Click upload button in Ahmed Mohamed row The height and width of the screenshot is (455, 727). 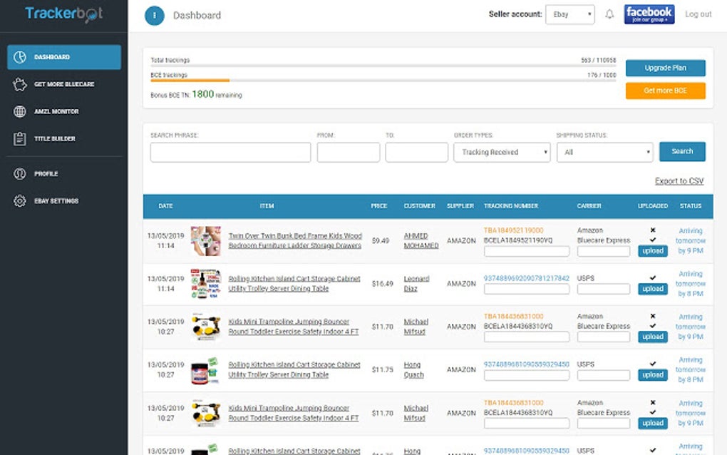tap(653, 251)
